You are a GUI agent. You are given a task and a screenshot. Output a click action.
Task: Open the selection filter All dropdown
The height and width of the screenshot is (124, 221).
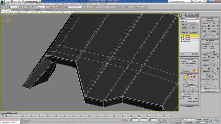click(13, 7)
